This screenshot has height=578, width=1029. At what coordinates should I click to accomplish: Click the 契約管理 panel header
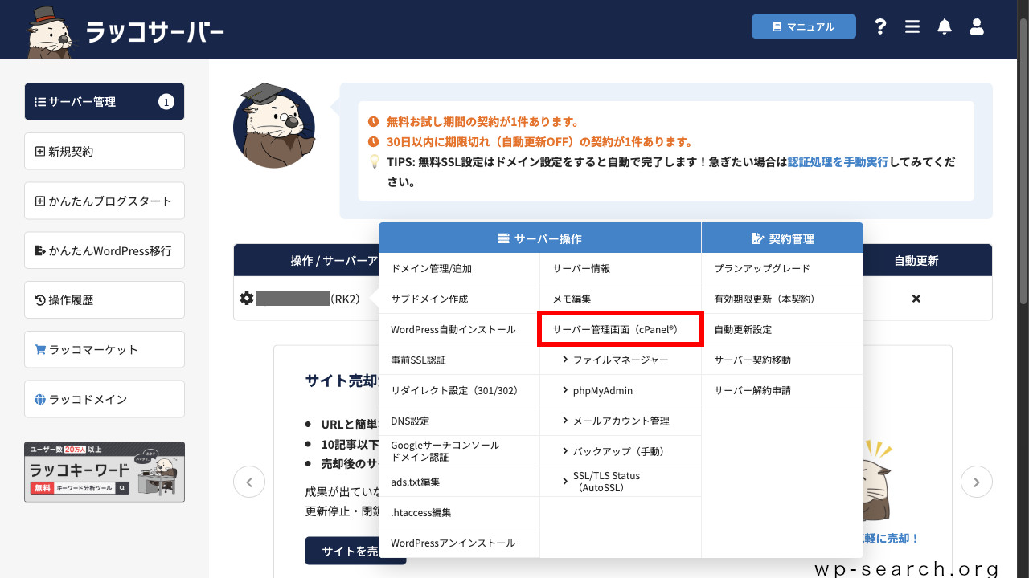(x=782, y=238)
